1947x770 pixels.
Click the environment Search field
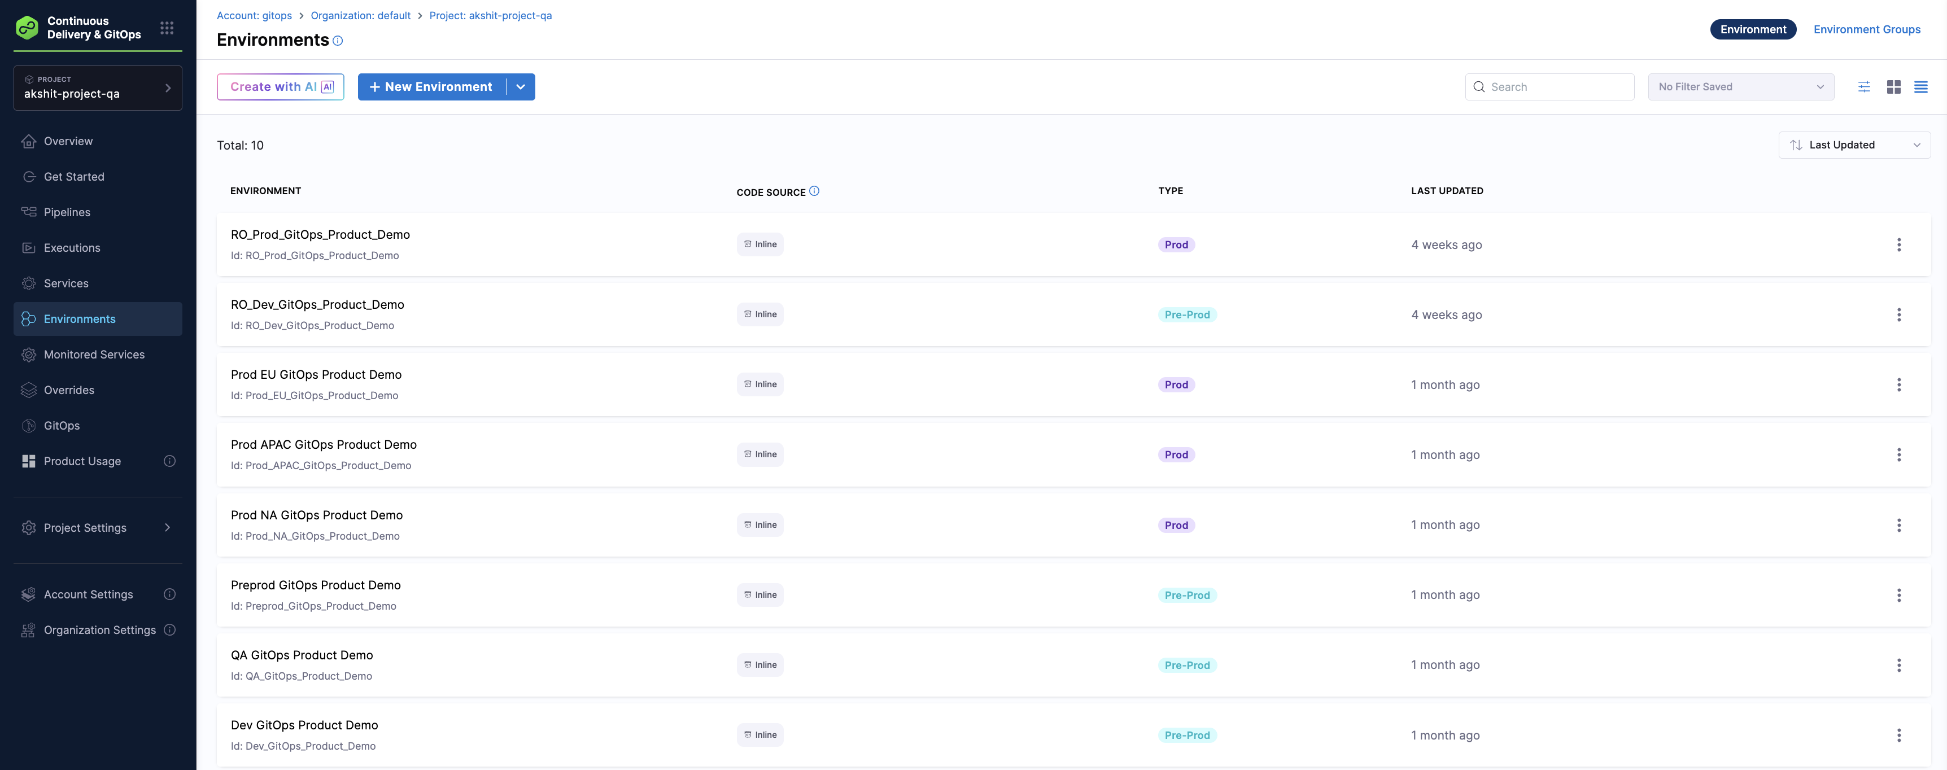point(1557,87)
